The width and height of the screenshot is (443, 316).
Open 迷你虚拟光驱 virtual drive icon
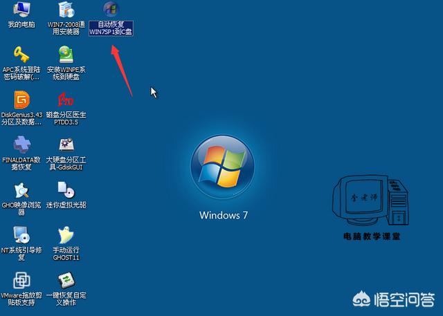(x=66, y=189)
